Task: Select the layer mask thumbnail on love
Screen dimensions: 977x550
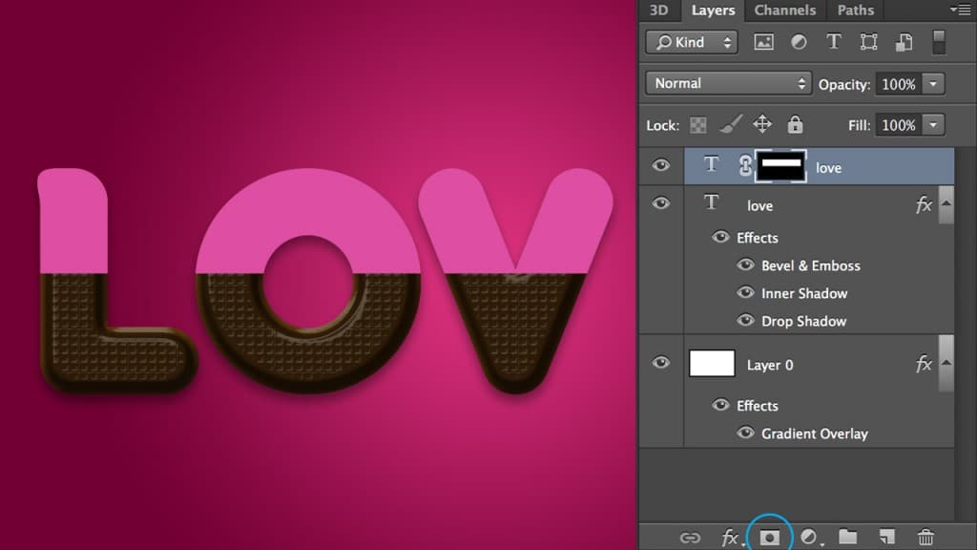Action: point(780,166)
